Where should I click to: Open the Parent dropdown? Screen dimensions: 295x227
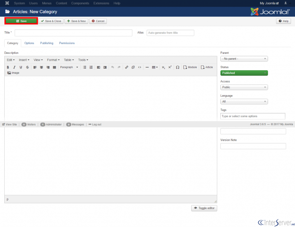pos(244,59)
